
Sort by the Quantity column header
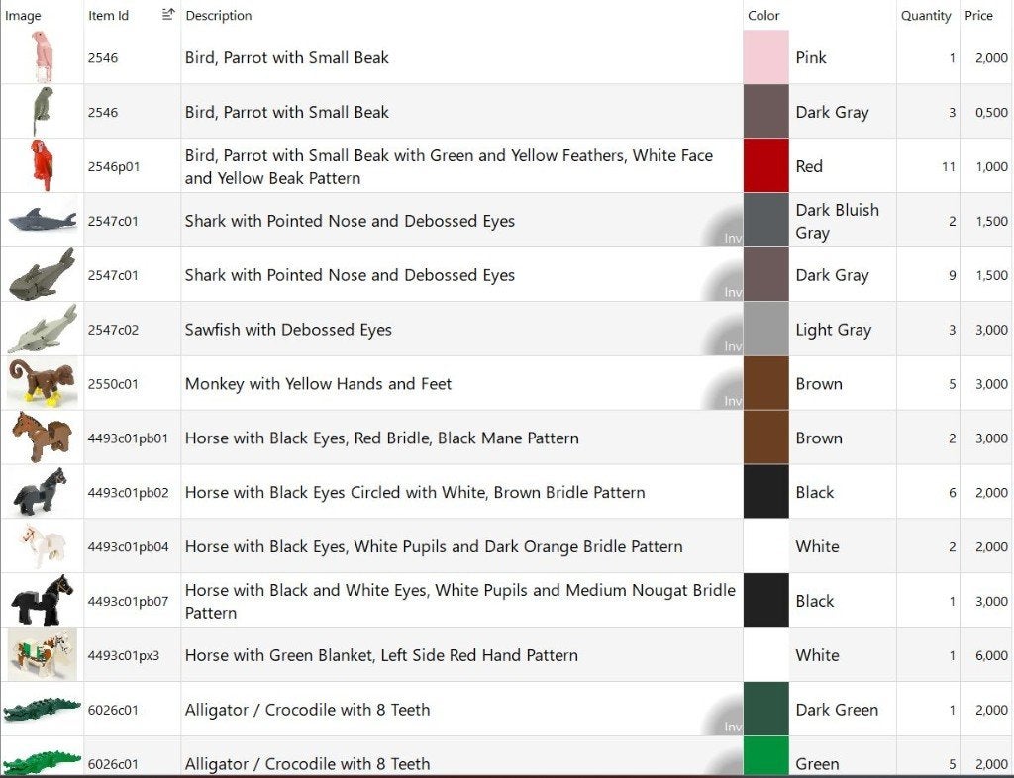tap(926, 16)
